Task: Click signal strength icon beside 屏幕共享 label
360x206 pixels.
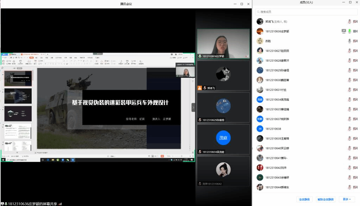Action: (60, 204)
